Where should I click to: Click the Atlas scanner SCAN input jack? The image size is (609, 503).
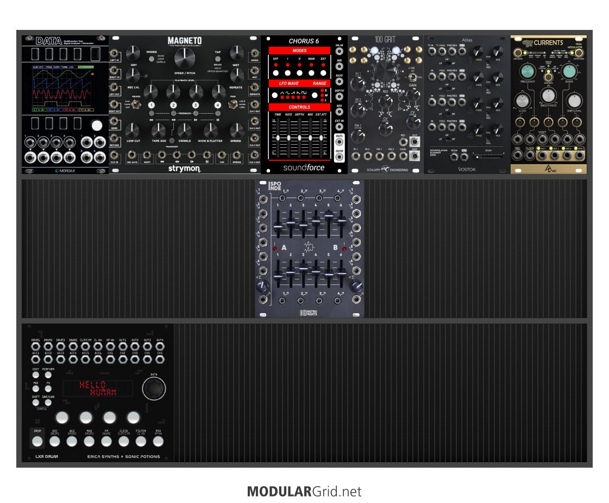pyautogui.click(x=454, y=157)
